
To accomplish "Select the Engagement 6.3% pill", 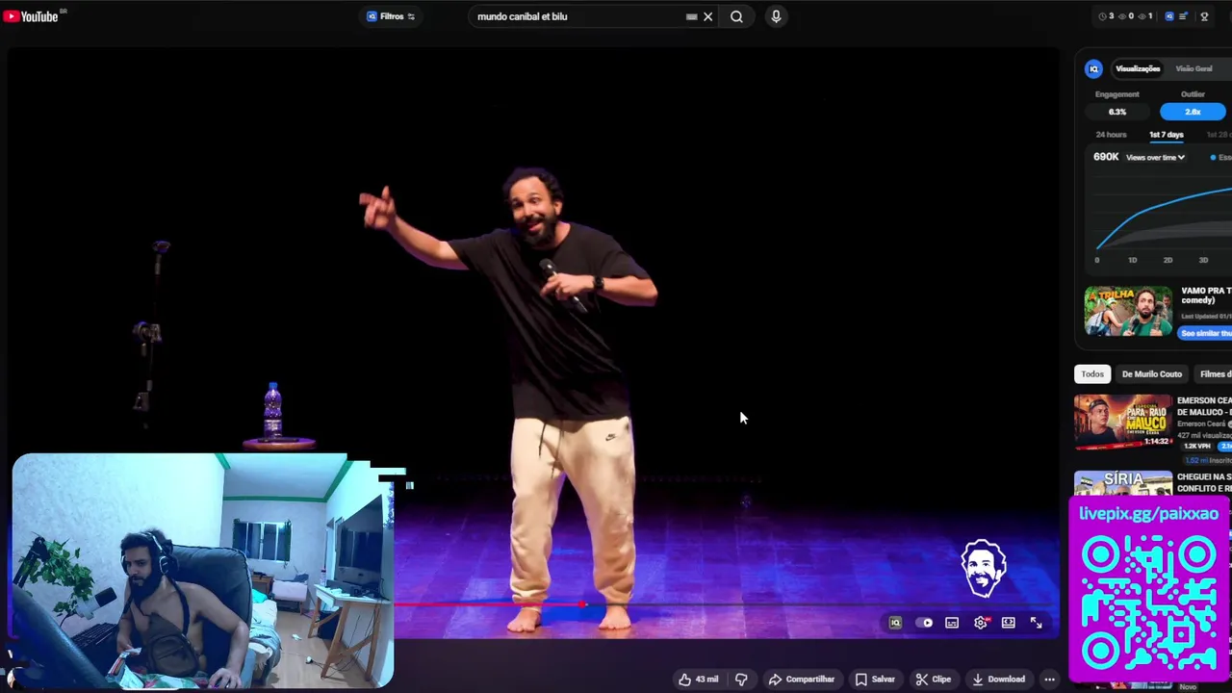I will pos(1116,112).
